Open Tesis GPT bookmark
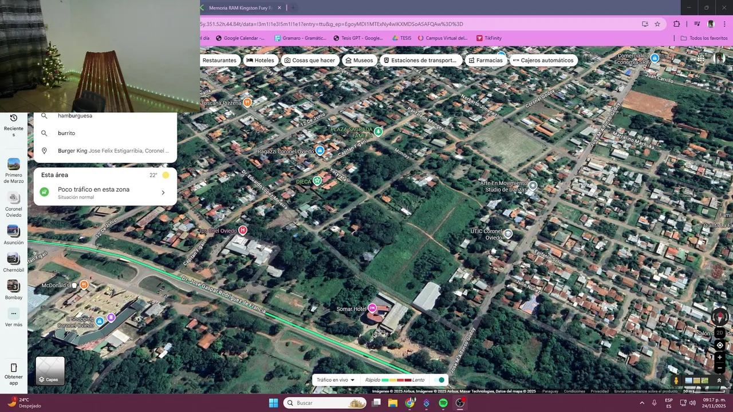 (x=358, y=38)
